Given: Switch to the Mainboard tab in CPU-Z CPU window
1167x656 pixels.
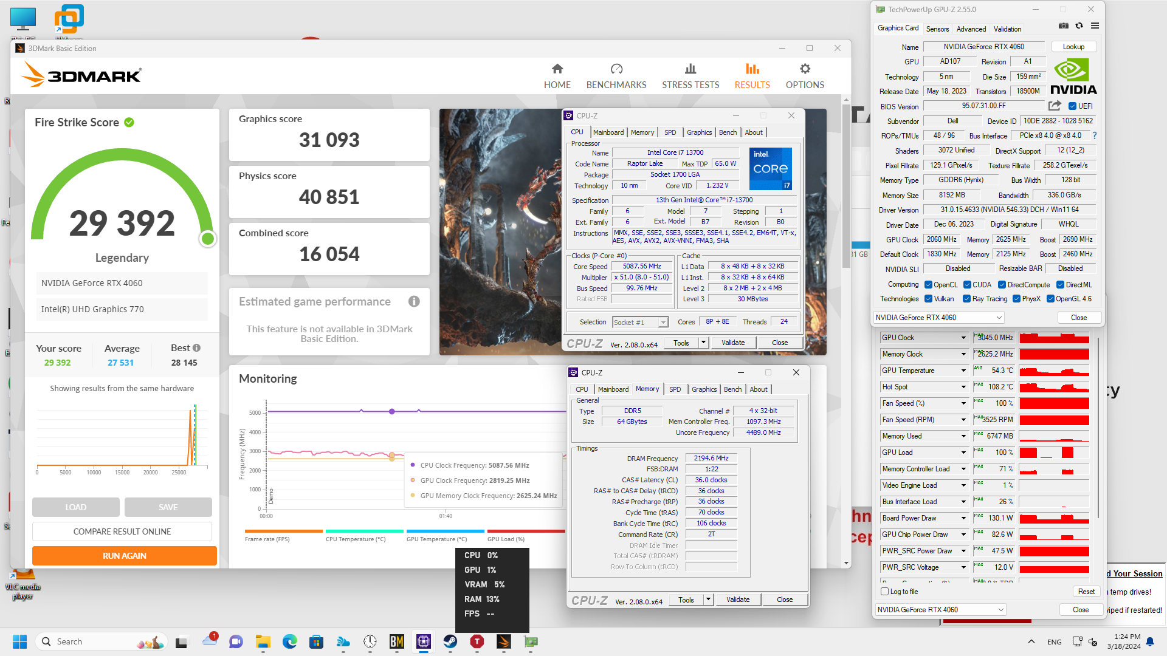Looking at the screenshot, I should 608,132.
